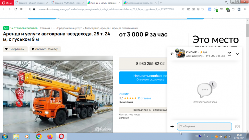Open the SP extension with badge 9
This screenshot has width=249, height=140.
pos(216,9)
